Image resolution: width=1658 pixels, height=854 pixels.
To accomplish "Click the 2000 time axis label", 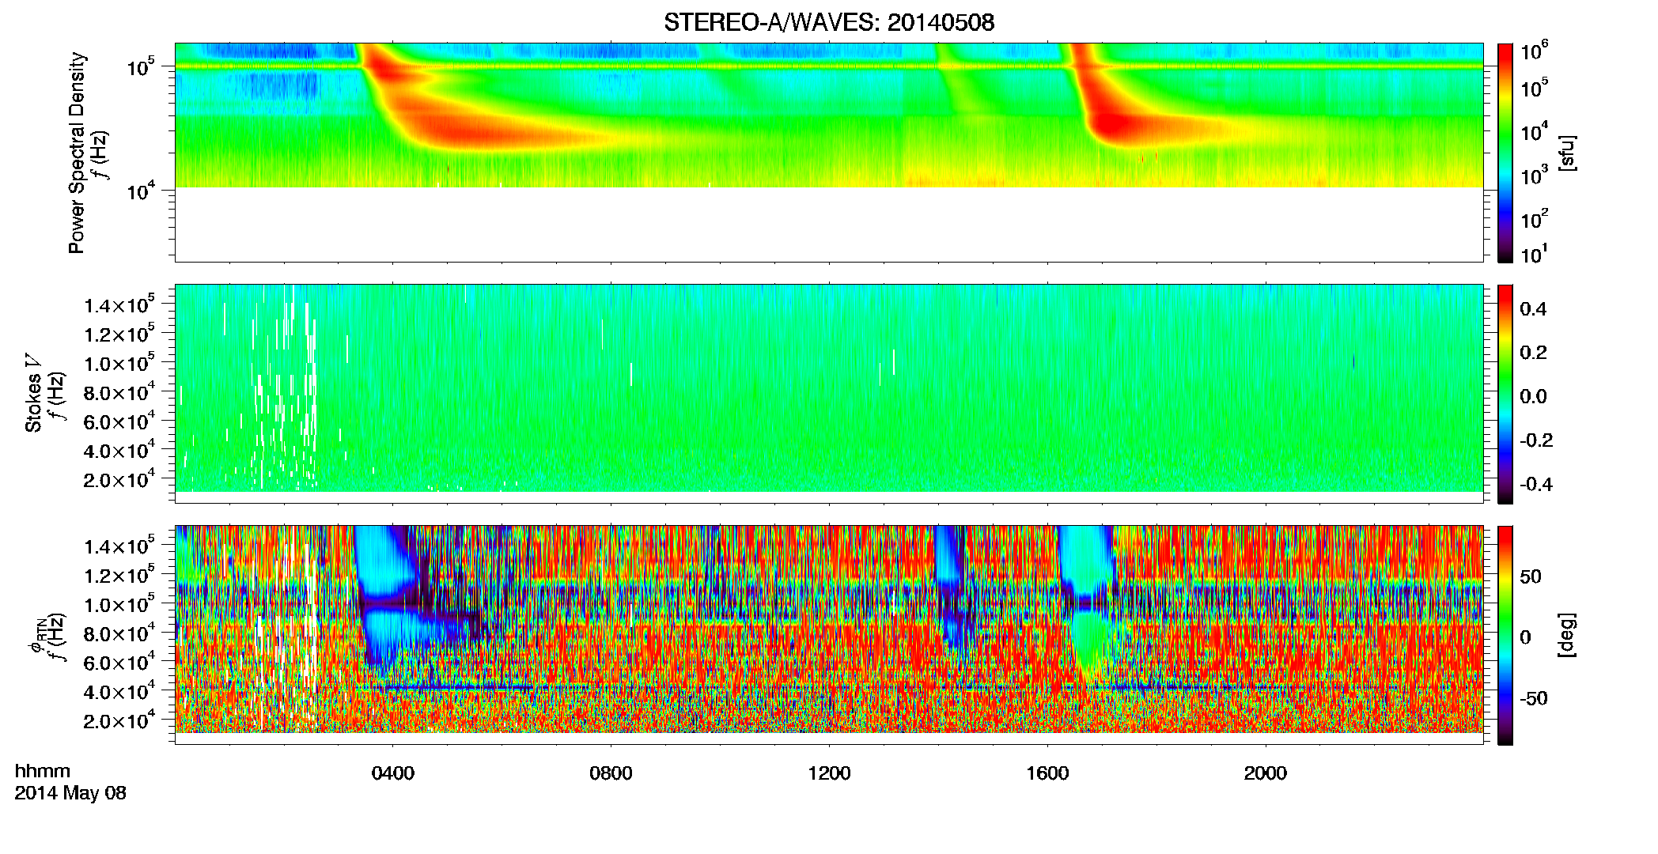I will (x=1266, y=773).
